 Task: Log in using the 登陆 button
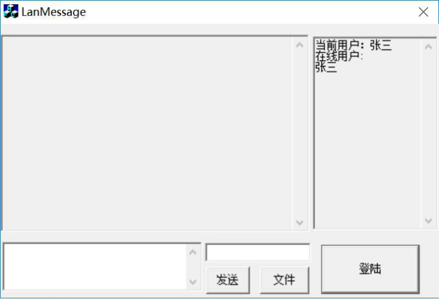point(370,269)
